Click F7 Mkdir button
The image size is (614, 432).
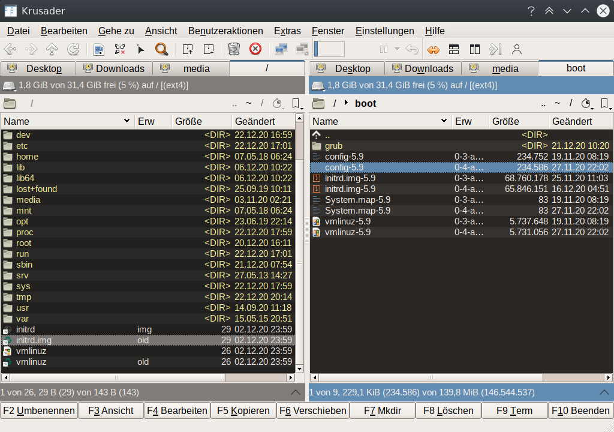click(x=383, y=410)
